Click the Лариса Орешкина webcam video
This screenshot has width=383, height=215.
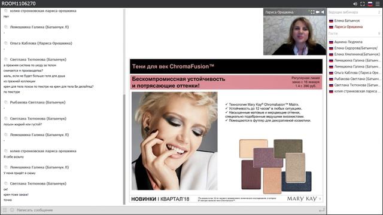coord(294,35)
